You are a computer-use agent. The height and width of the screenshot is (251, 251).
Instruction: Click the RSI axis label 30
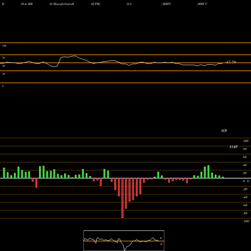pos(4,74)
